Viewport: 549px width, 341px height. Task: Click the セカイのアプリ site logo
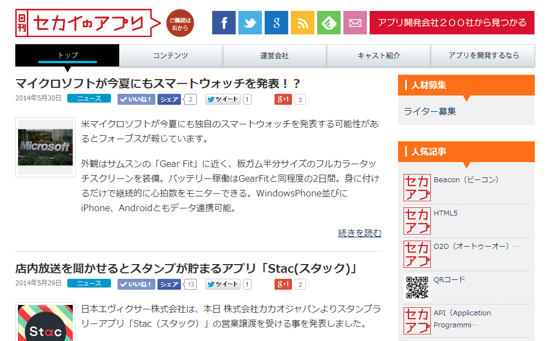click(x=87, y=23)
